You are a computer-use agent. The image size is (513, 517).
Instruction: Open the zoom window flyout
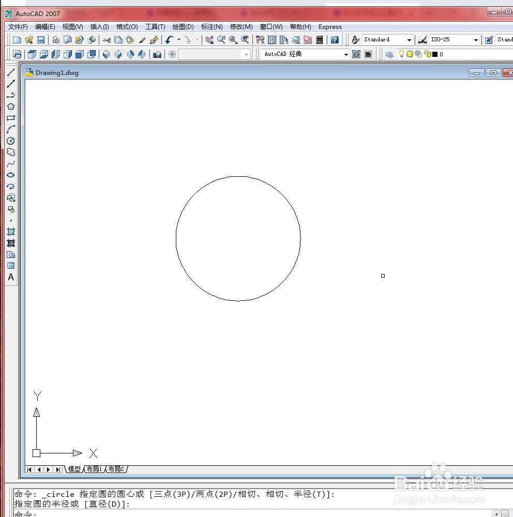(x=233, y=40)
